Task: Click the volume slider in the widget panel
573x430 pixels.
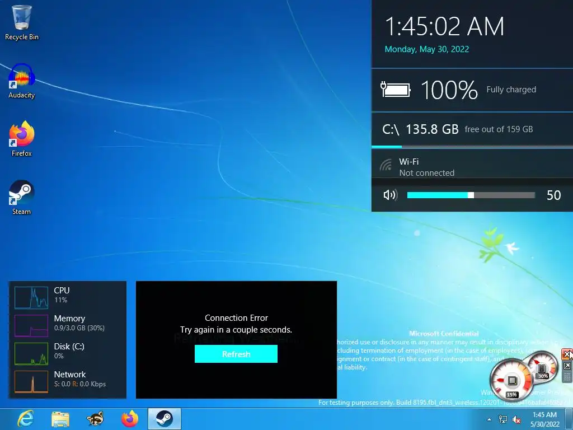Action: coord(471,195)
